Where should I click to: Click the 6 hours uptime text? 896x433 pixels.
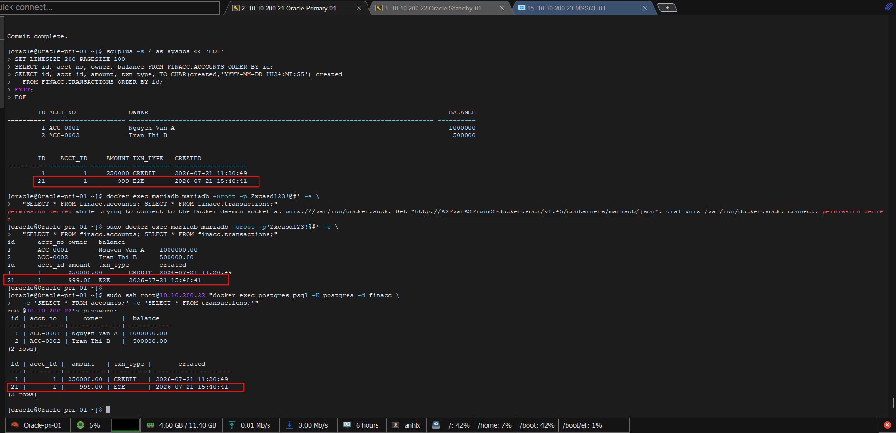tap(367, 425)
